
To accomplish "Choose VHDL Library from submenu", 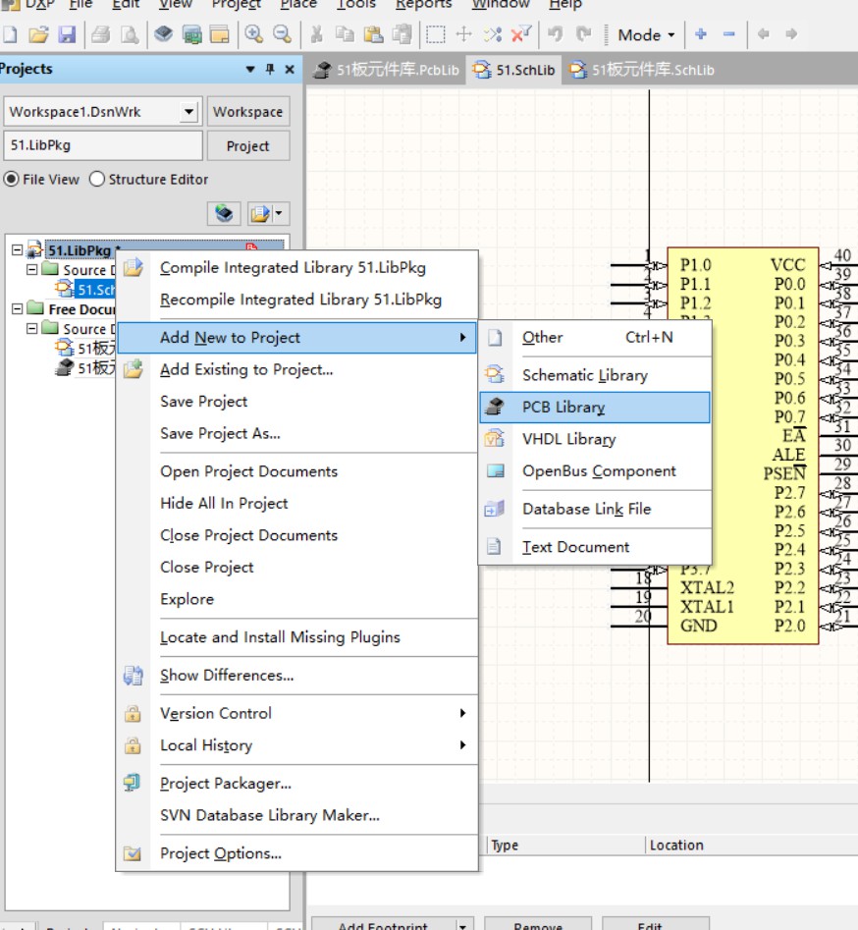I will pyautogui.click(x=595, y=440).
